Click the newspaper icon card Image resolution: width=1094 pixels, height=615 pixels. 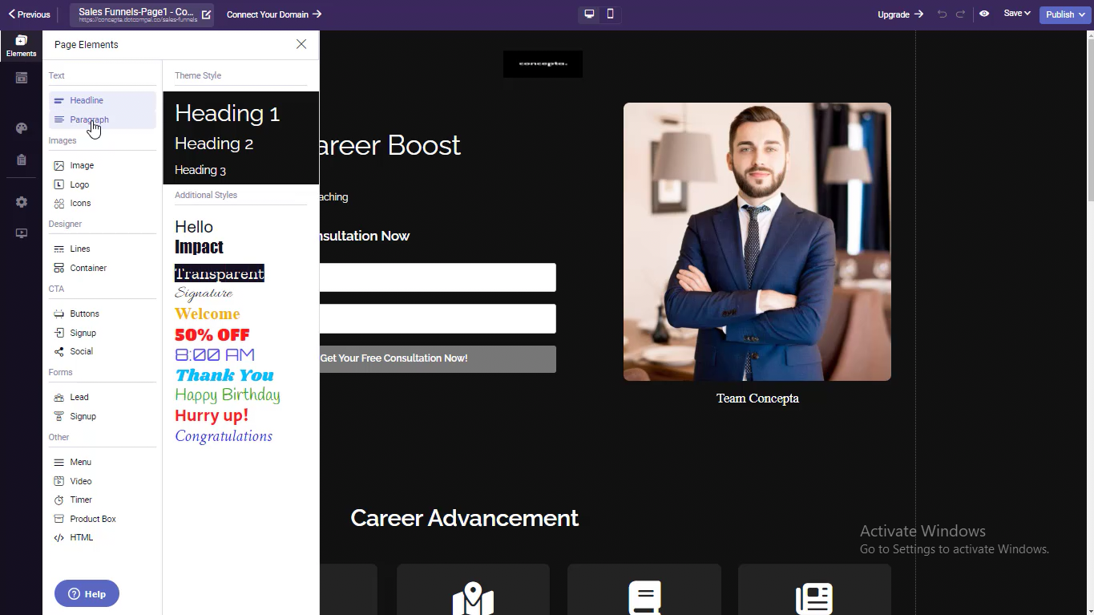814,590
